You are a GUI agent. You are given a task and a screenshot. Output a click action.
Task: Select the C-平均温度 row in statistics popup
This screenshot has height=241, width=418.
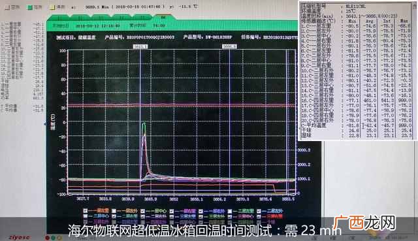pos(356,125)
